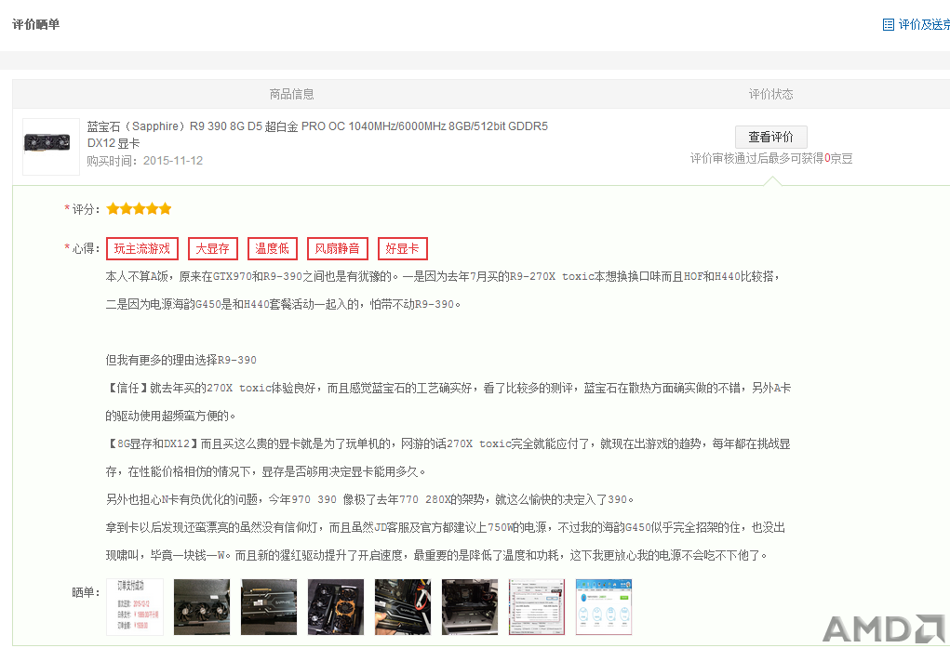
Task: Open the card backplate photo thumbnail
Action: click(x=269, y=607)
